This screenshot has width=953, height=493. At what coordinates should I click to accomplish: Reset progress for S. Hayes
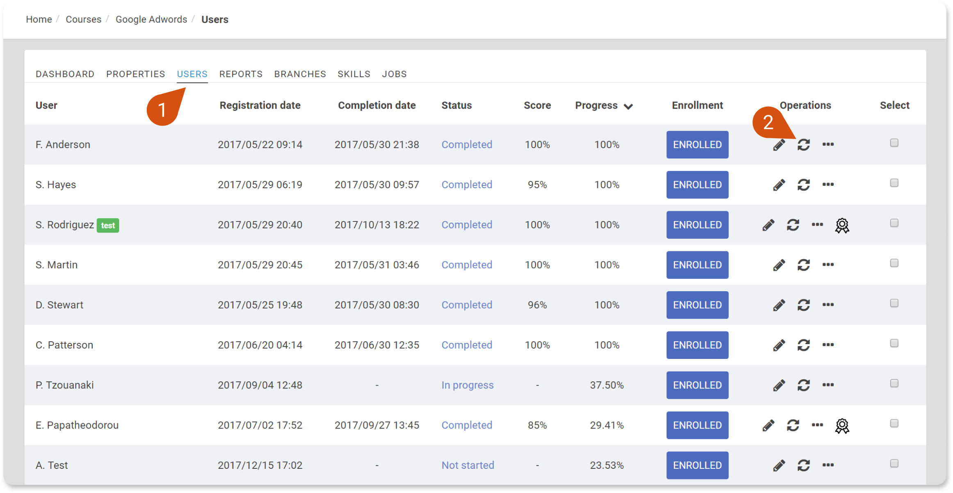coord(804,185)
